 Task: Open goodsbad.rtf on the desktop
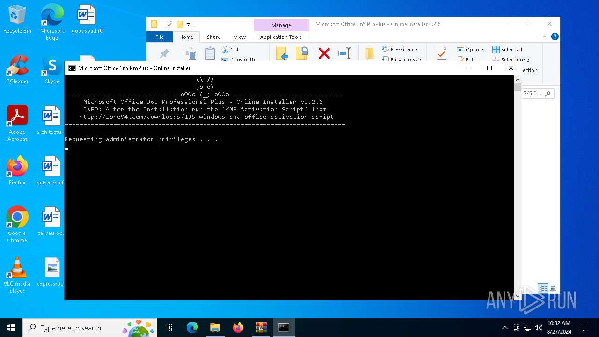(x=87, y=20)
